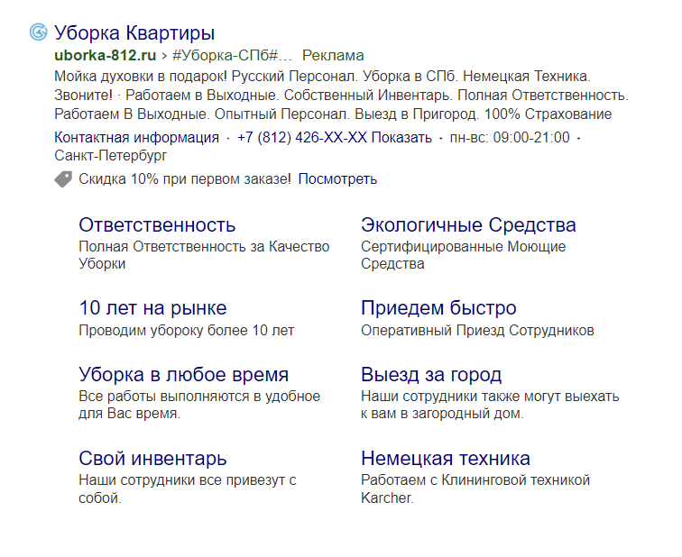This screenshot has width=682, height=557.
Task: Select the "Приедем быстро" sitelink
Action: coord(438,308)
